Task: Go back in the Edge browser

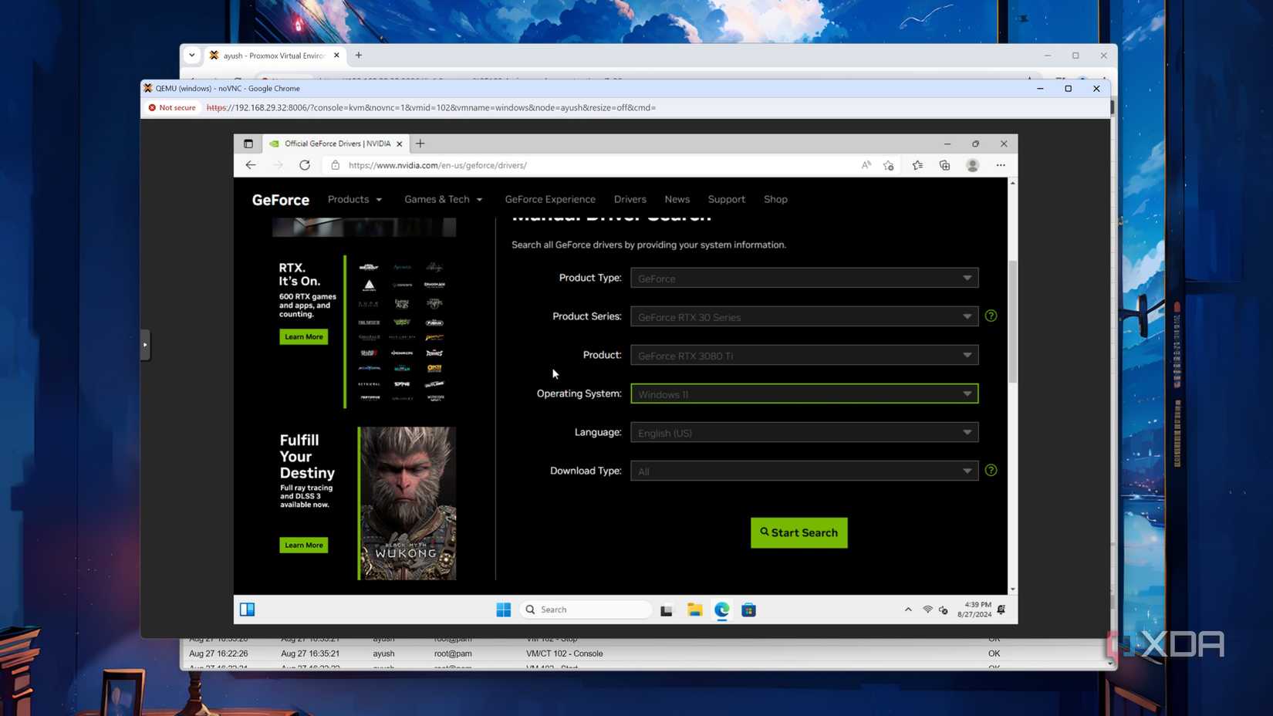Action: coord(251,165)
